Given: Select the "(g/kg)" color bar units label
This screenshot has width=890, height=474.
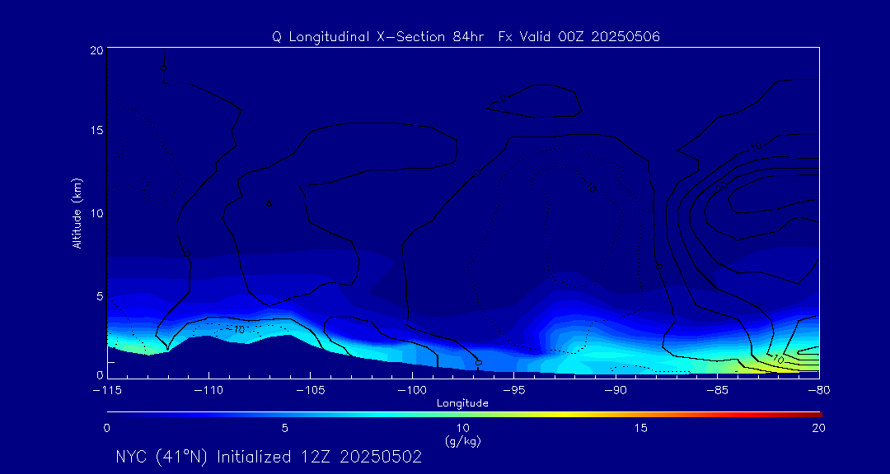Looking at the screenshot, I should [463, 441].
